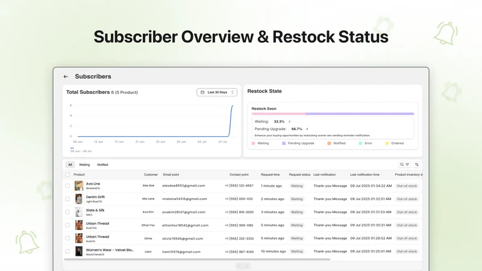Click the Out-of-stock badge in Women's Wear row
The width and height of the screenshot is (482, 271).
[407, 251]
